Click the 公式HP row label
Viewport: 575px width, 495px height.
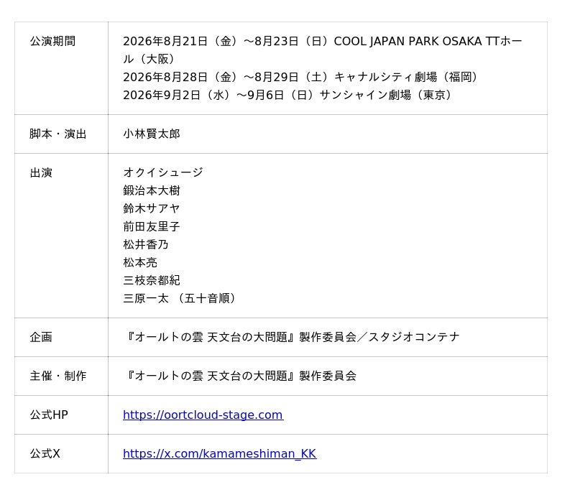tap(49, 415)
